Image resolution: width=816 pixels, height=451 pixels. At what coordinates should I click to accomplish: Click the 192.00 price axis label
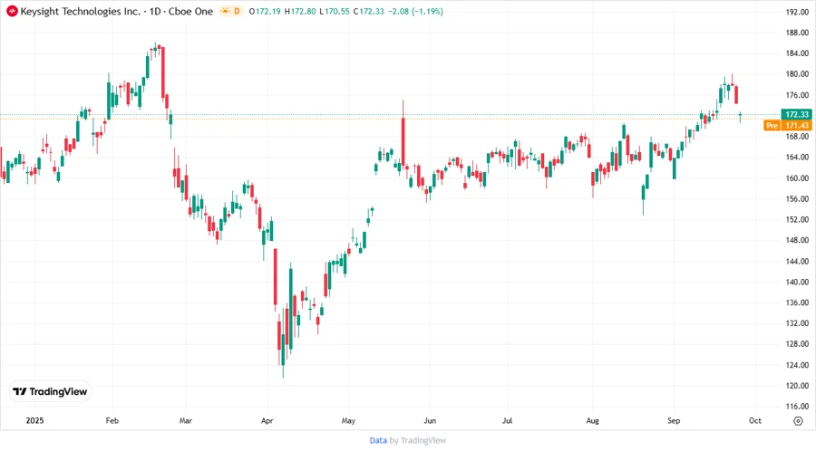click(x=797, y=12)
